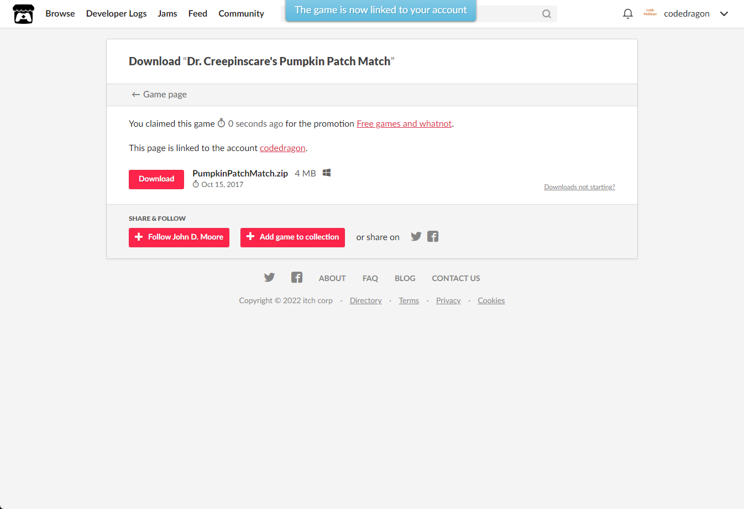Open the Cookies footer link
Viewport: 744px width, 509px height.
pos(491,300)
